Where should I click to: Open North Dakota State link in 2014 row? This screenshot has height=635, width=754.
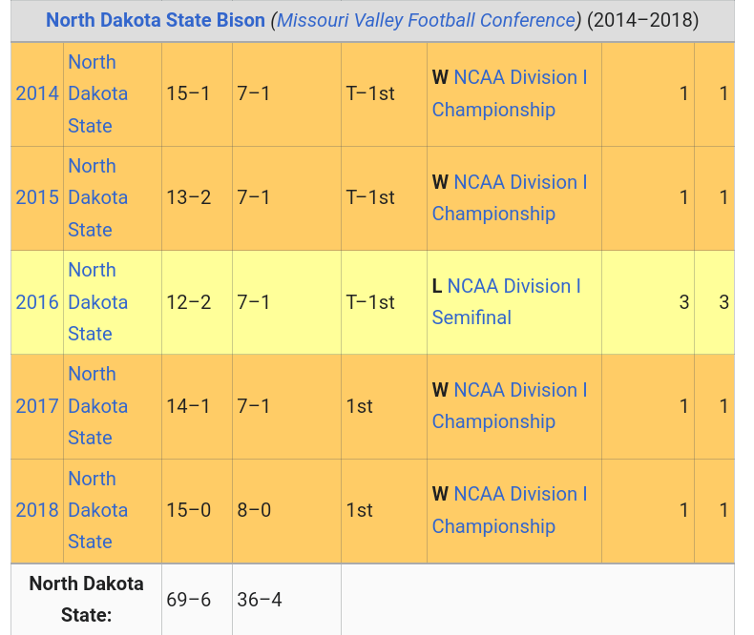click(x=97, y=93)
